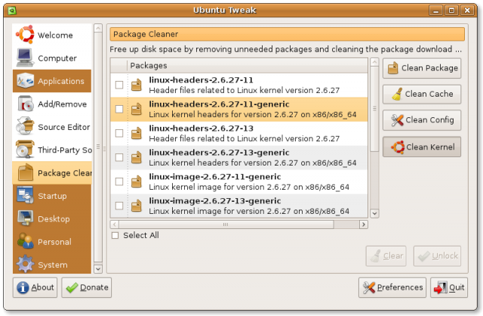Click the Add/Remove disc icon
Viewport: 483px width, 316px height.
(x=25, y=104)
